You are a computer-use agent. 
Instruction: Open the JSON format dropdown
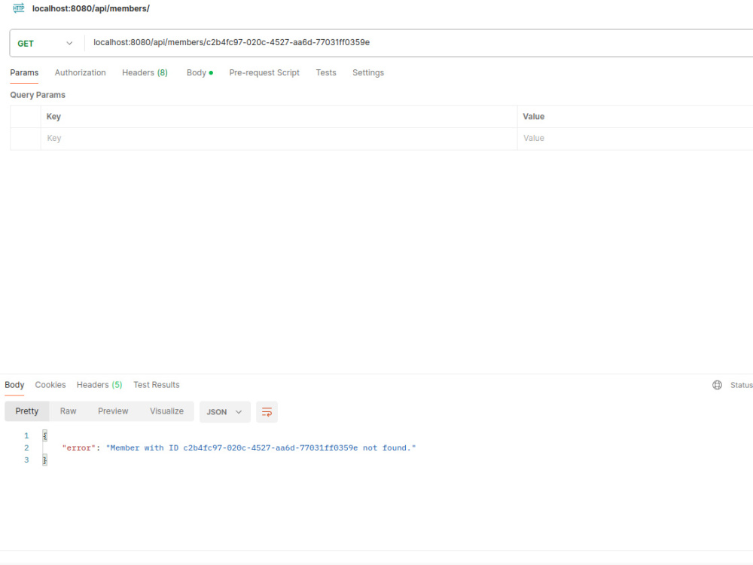[224, 412]
